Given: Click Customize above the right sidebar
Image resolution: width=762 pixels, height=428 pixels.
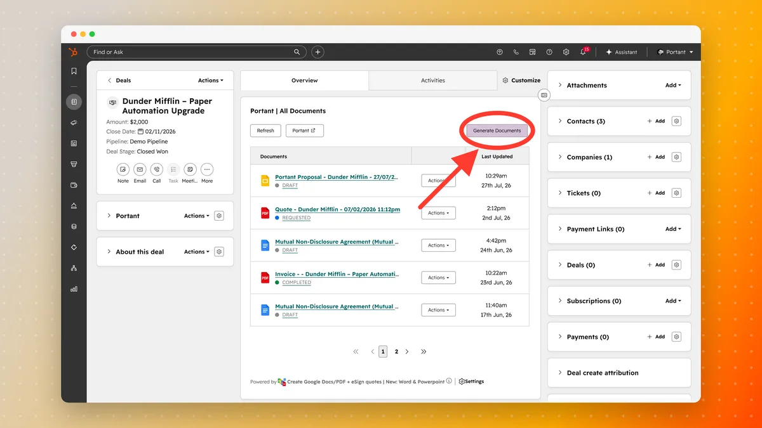Looking at the screenshot, I should point(521,81).
